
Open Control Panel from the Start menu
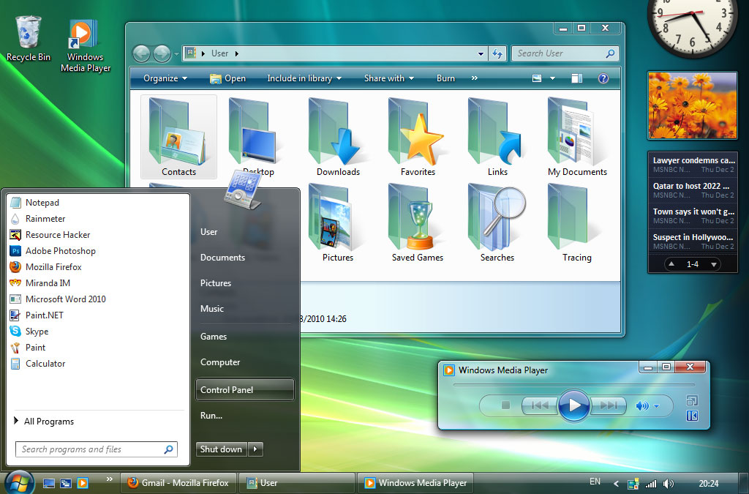click(245, 390)
